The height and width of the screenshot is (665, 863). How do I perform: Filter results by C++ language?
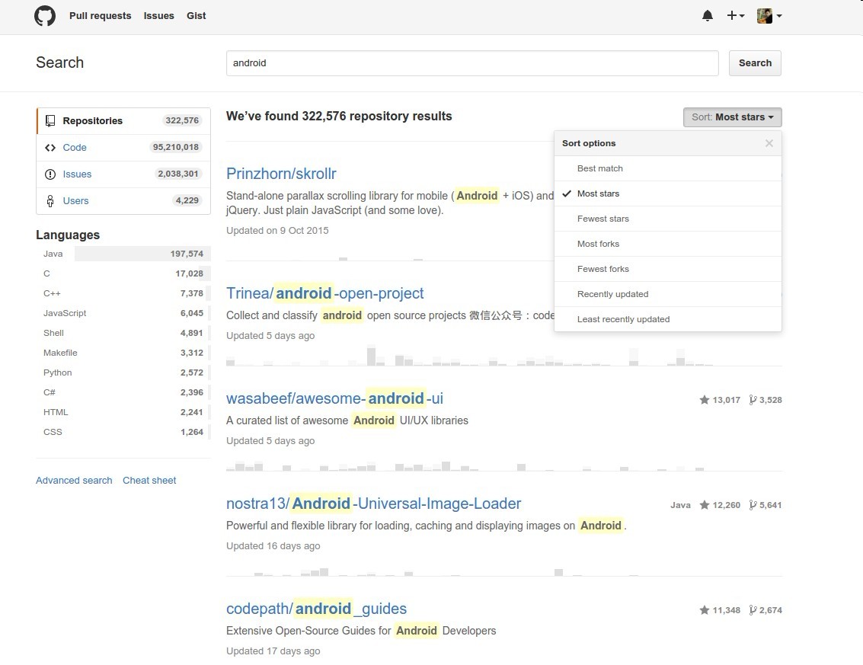(123, 293)
